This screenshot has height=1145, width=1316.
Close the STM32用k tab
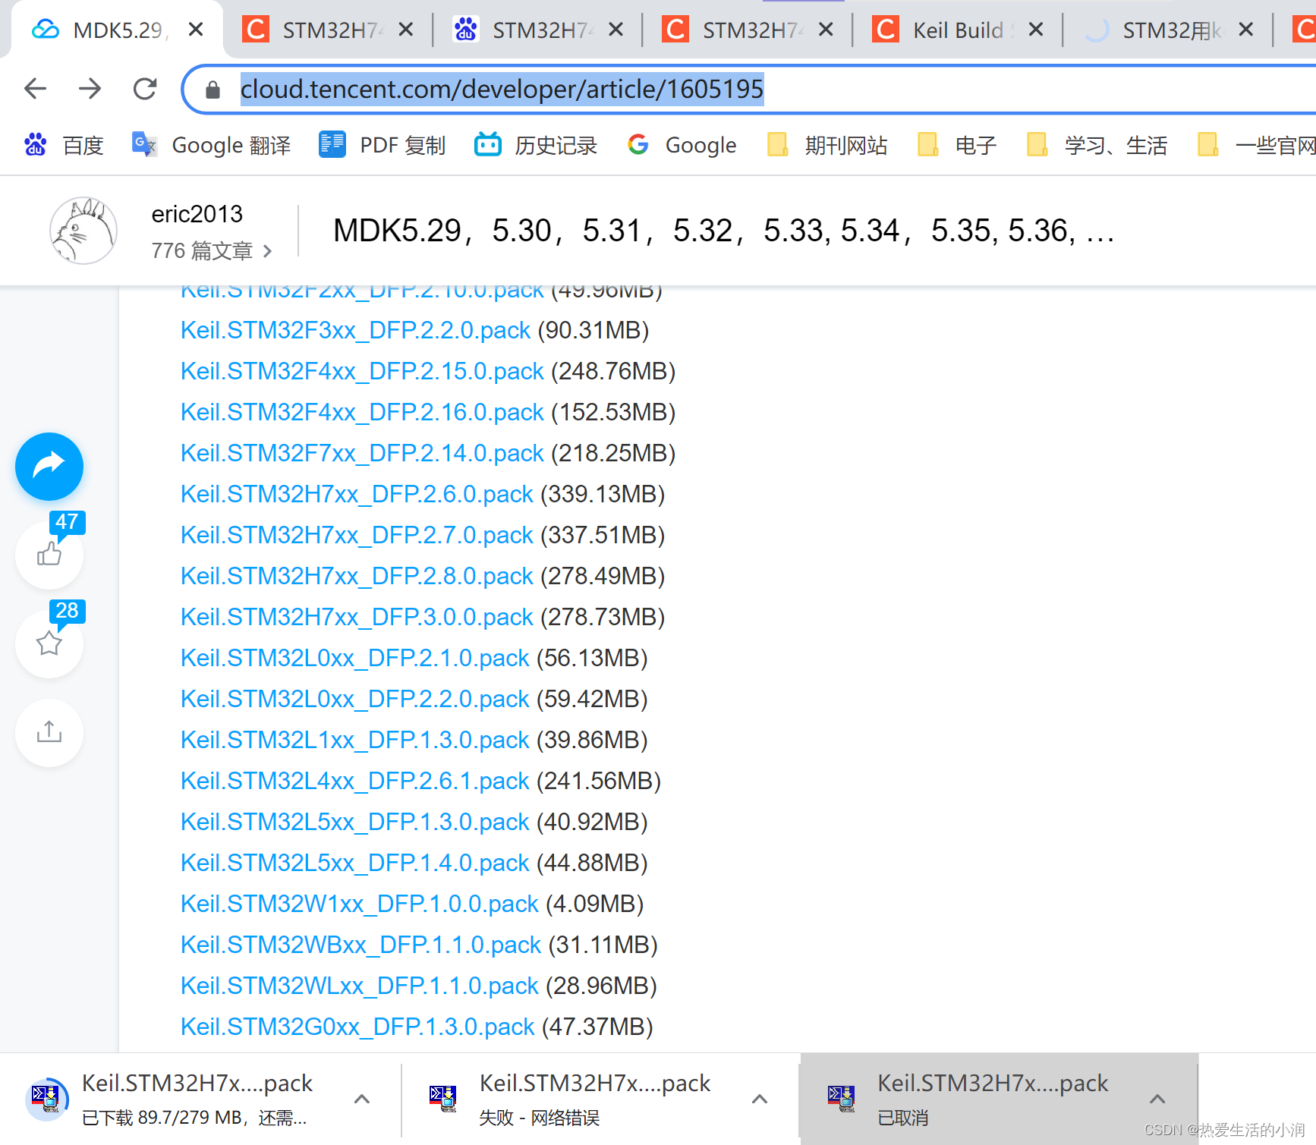[1245, 30]
